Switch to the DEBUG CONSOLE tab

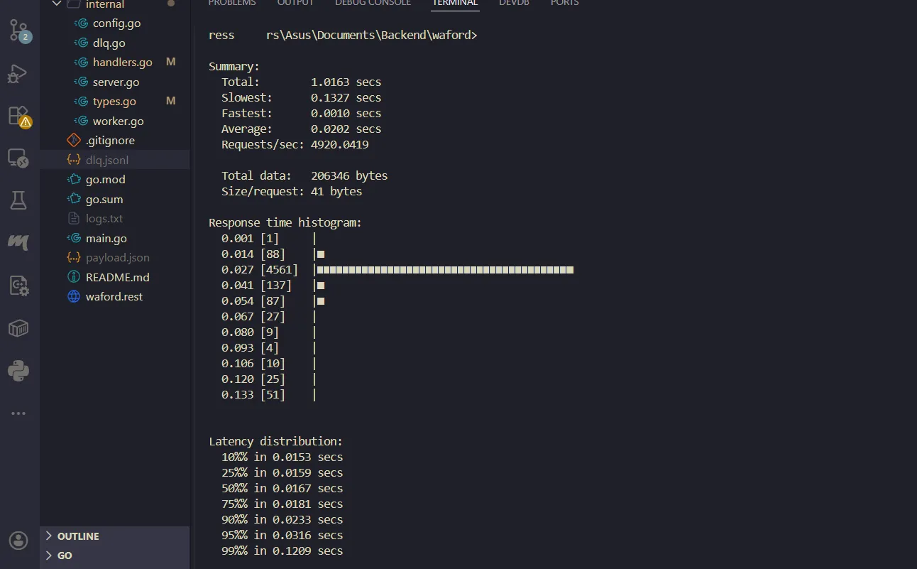(373, 4)
